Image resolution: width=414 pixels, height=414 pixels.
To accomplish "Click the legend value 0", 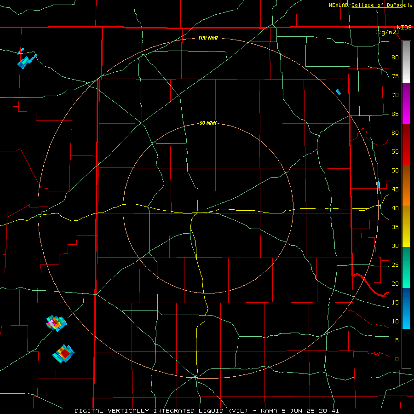I will click(x=397, y=359).
